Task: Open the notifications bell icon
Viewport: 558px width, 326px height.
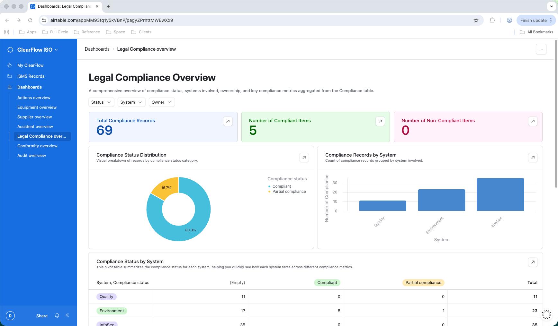Action: (57, 316)
